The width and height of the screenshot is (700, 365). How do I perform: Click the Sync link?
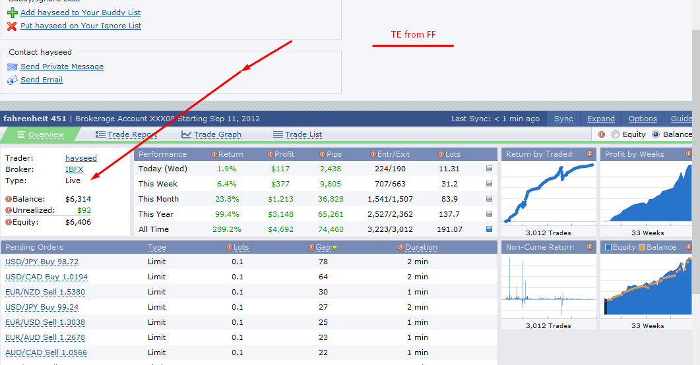tap(563, 119)
